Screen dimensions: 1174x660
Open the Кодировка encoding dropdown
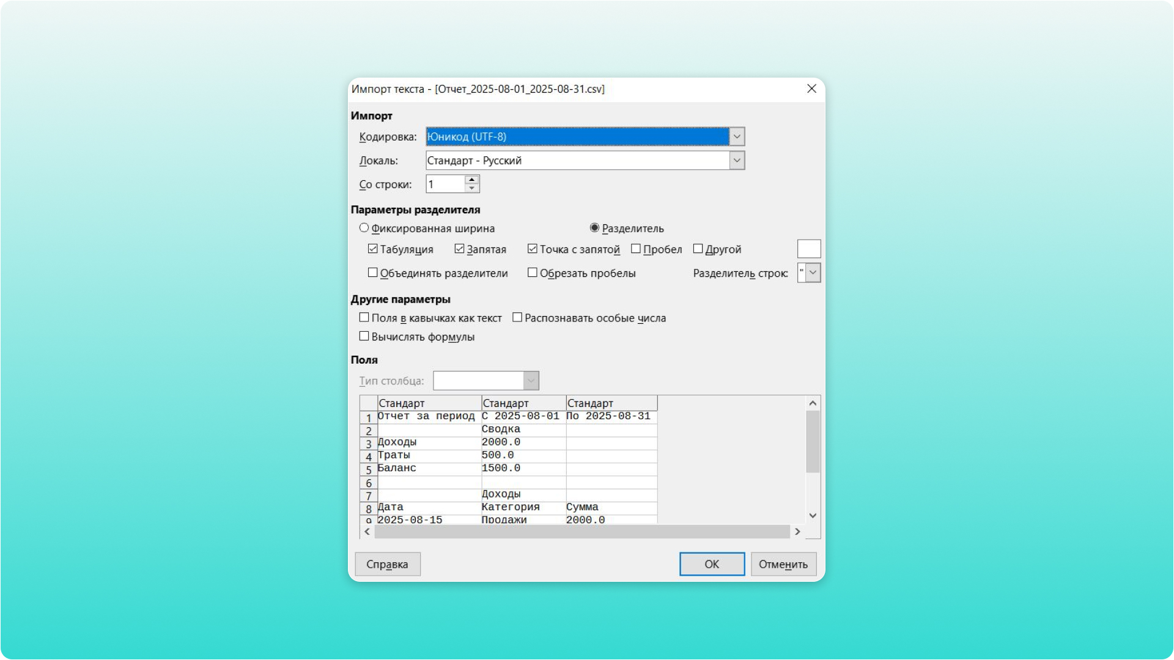[737, 137]
